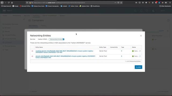Open the CloudXtreme bookmark
The height and width of the screenshot is (96, 172).
[x=95, y=6]
